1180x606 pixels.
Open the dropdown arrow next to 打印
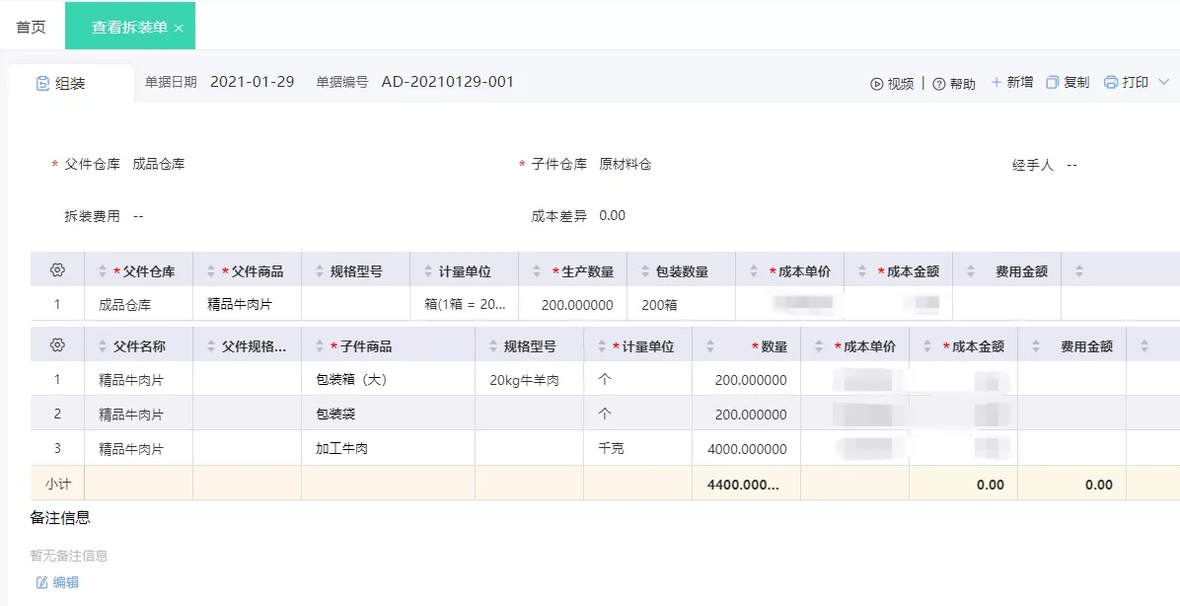pyautogui.click(x=1165, y=83)
